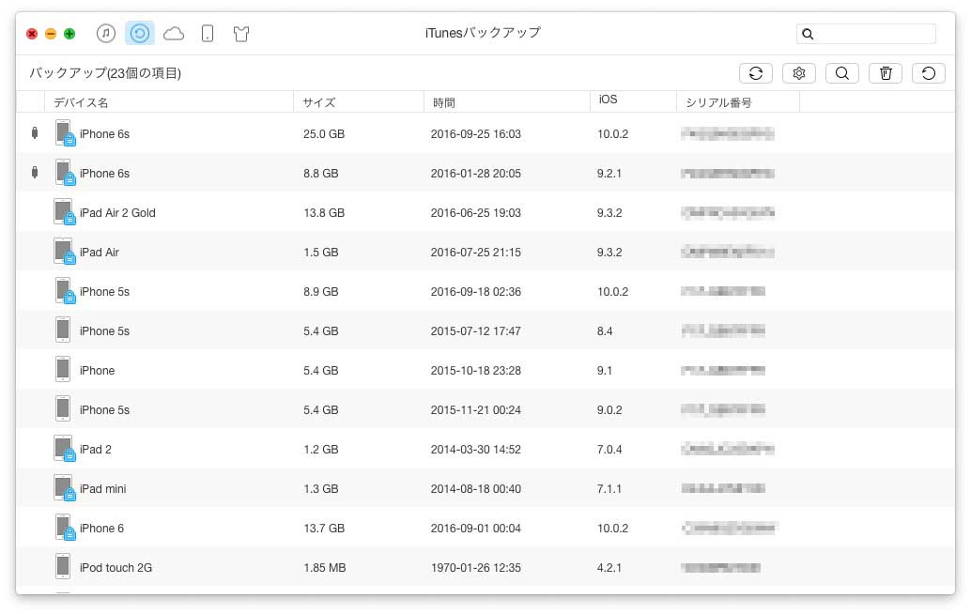Refresh the backup list
971x614 pixels.
click(756, 72)
